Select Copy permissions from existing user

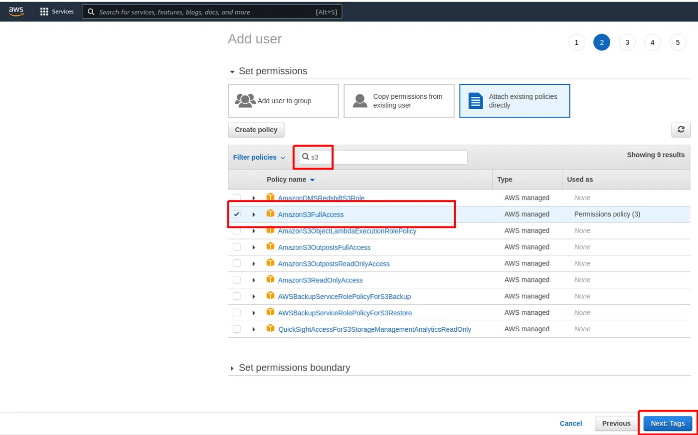coord(399,101)
